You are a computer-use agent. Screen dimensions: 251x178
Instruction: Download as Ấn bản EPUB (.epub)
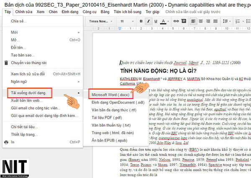tap(116, 140)
